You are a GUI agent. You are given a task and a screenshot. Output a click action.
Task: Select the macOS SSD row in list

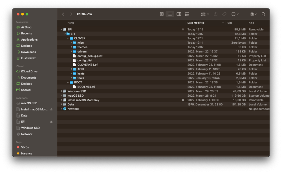coord(164,96)
